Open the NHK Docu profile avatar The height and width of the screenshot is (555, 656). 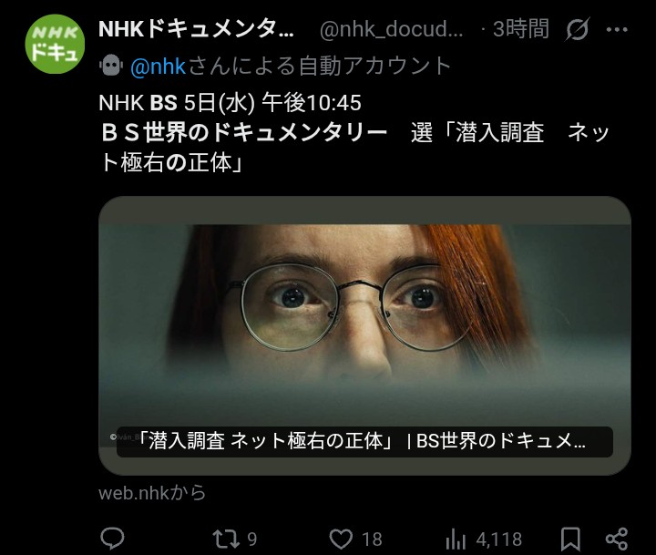click(55, 44)
